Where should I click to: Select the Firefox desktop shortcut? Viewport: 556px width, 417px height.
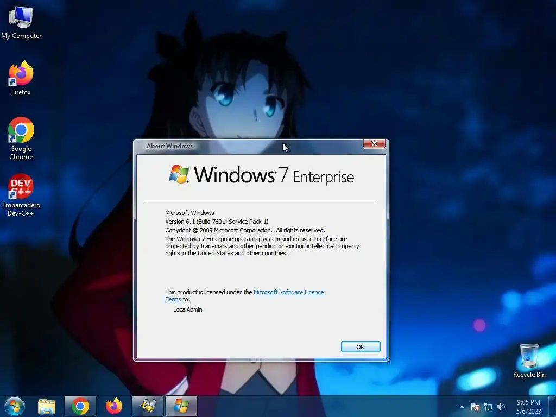pyautogui.click(x=21, y=78)
